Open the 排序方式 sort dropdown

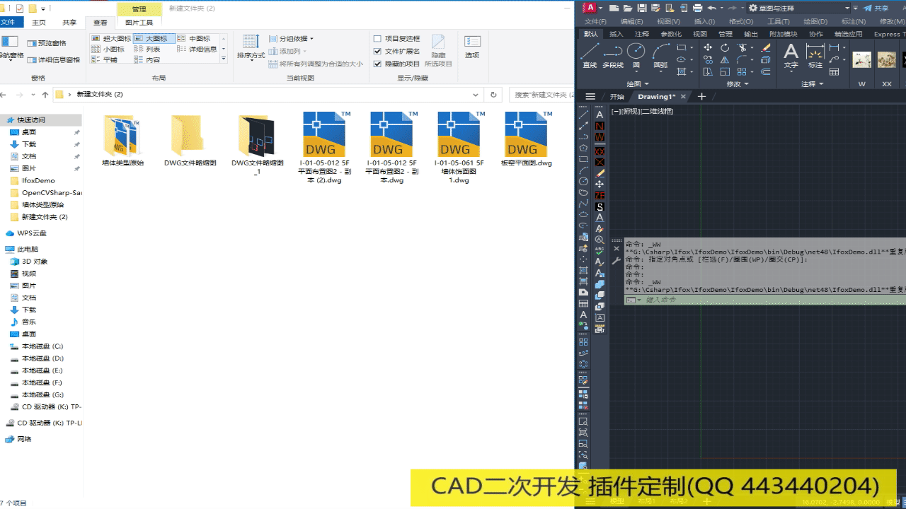tap(251, 46)
